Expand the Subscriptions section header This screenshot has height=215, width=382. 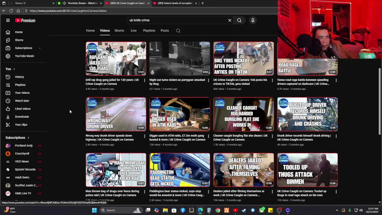(x=17, y=138)
